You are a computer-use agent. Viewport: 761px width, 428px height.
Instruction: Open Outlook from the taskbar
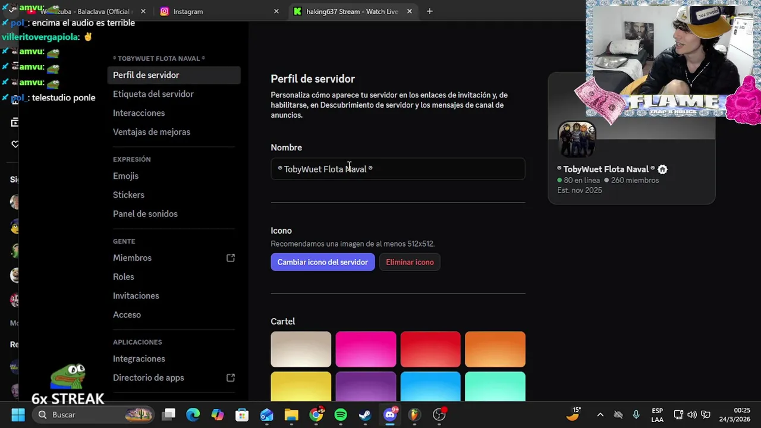pyautogui.click(x=267, y=415)
